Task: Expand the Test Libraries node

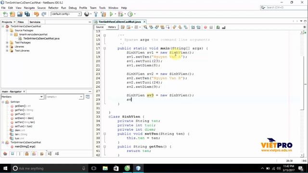Action: [7, 50]
